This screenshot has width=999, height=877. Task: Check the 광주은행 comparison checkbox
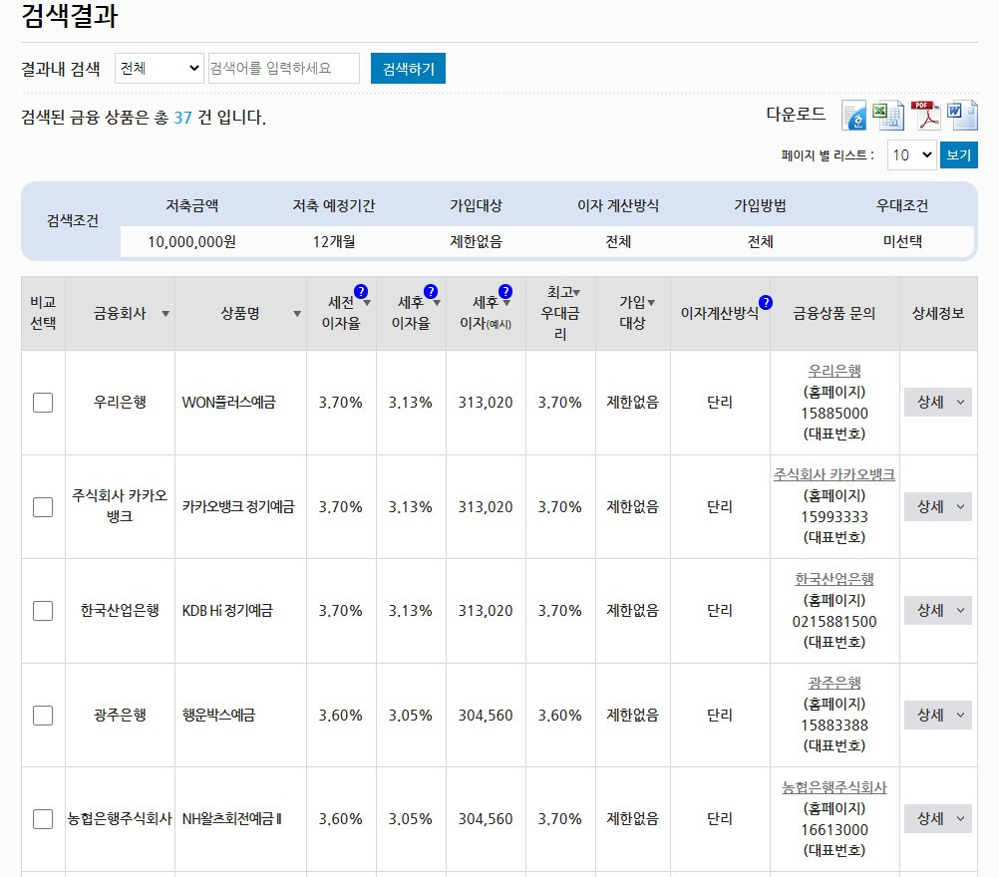pos(43,716)
